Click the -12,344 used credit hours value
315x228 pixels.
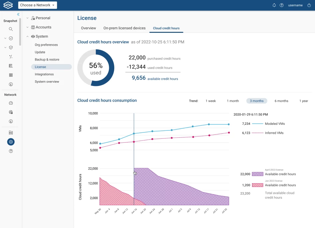coord(136,67)
